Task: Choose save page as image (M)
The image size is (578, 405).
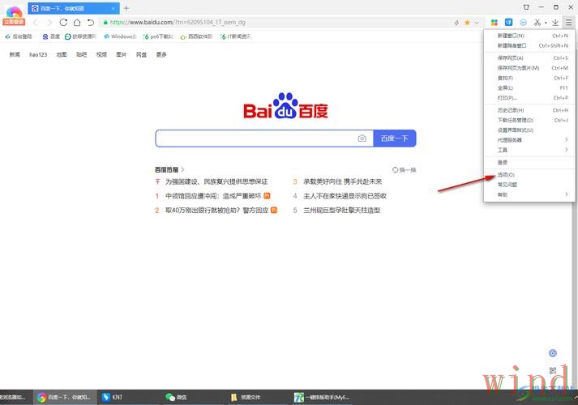Action: click(529, 68)
